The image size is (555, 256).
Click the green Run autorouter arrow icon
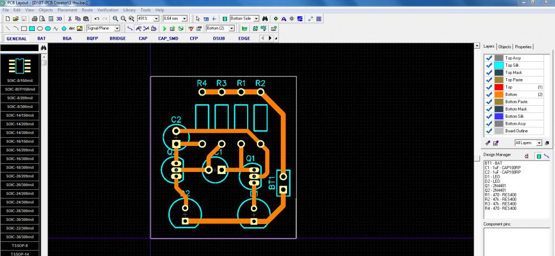pos(164,28)
